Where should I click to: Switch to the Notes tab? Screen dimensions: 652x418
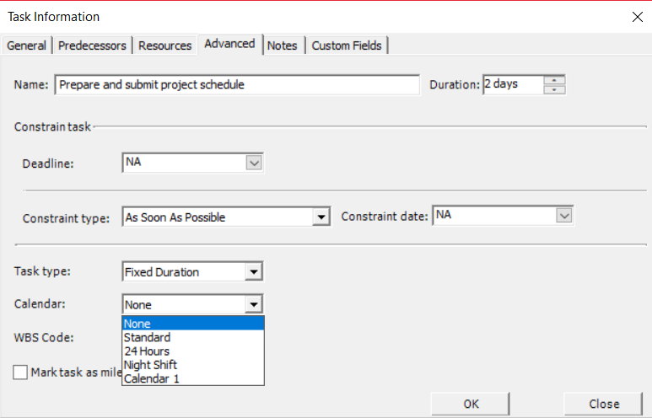tap(283, 46)
